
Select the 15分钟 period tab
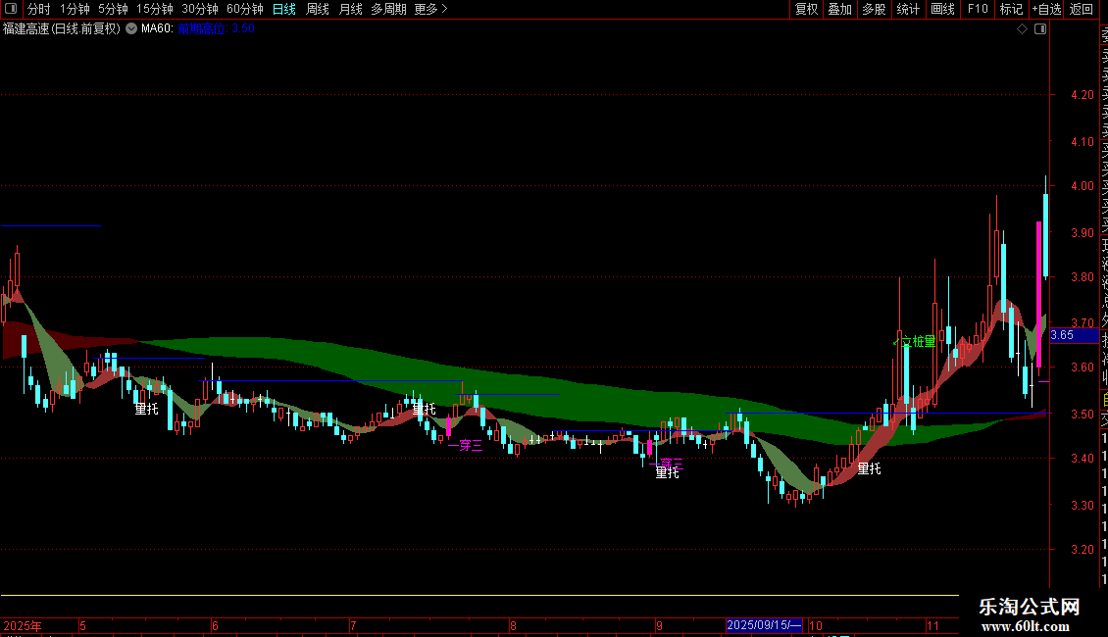point(154,9)
